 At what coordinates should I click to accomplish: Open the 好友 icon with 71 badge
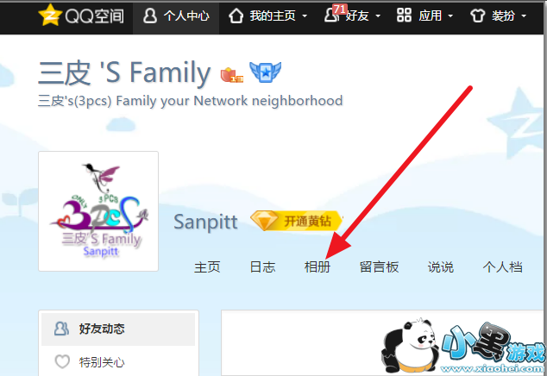pyautogui.click(x=334, y=14)
